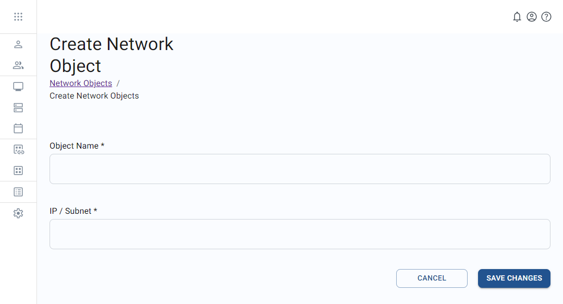Screen dimensions: 563x304
Task: Click the servers icon in the sidebar
Action: pos(18,107)
